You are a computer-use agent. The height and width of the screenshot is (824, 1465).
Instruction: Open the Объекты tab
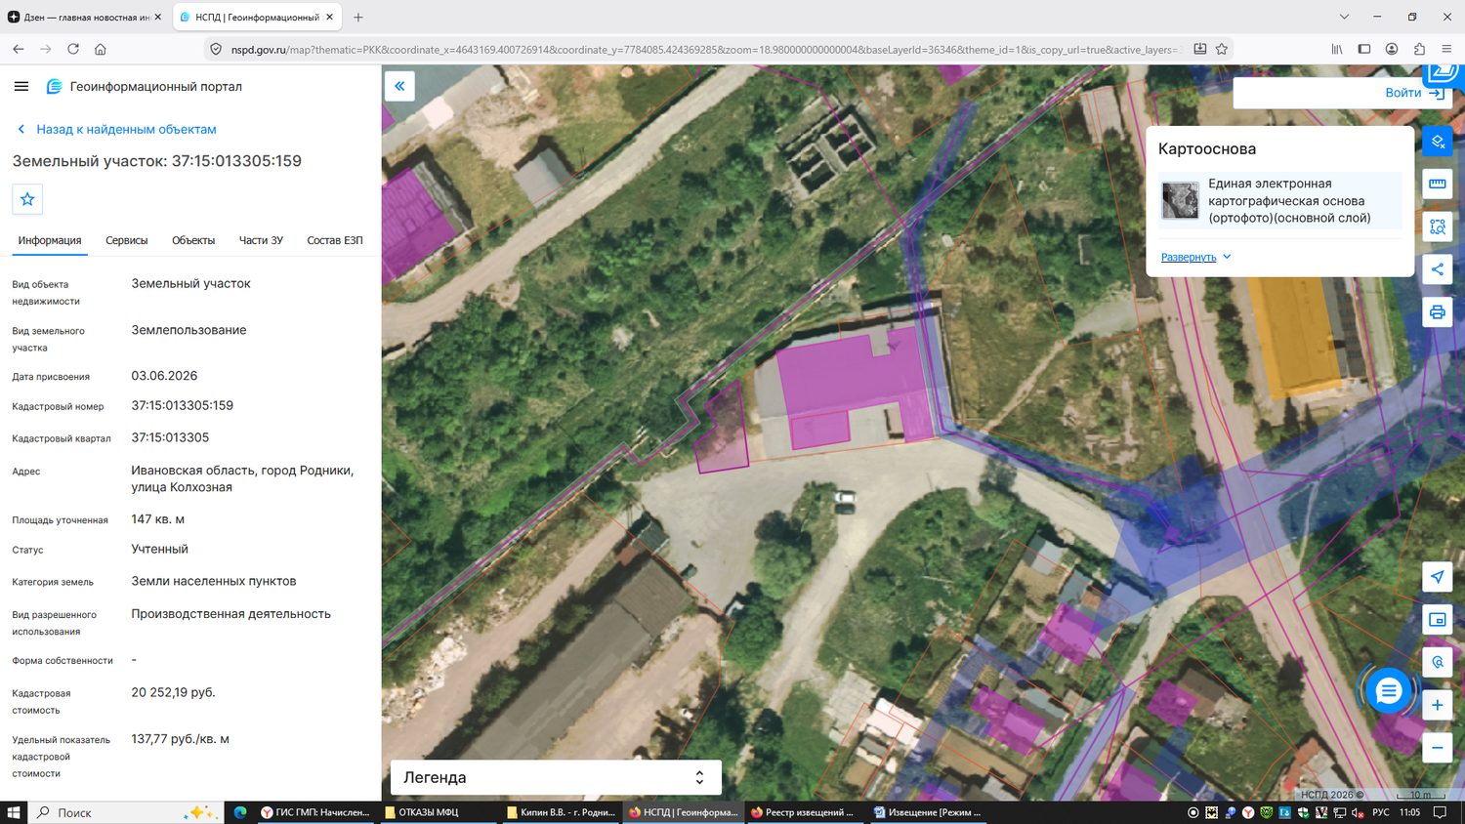193,240
